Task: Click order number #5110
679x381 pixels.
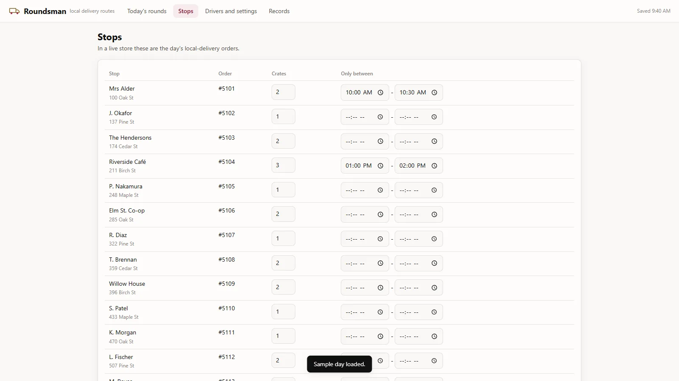Action: click(227, 308)
